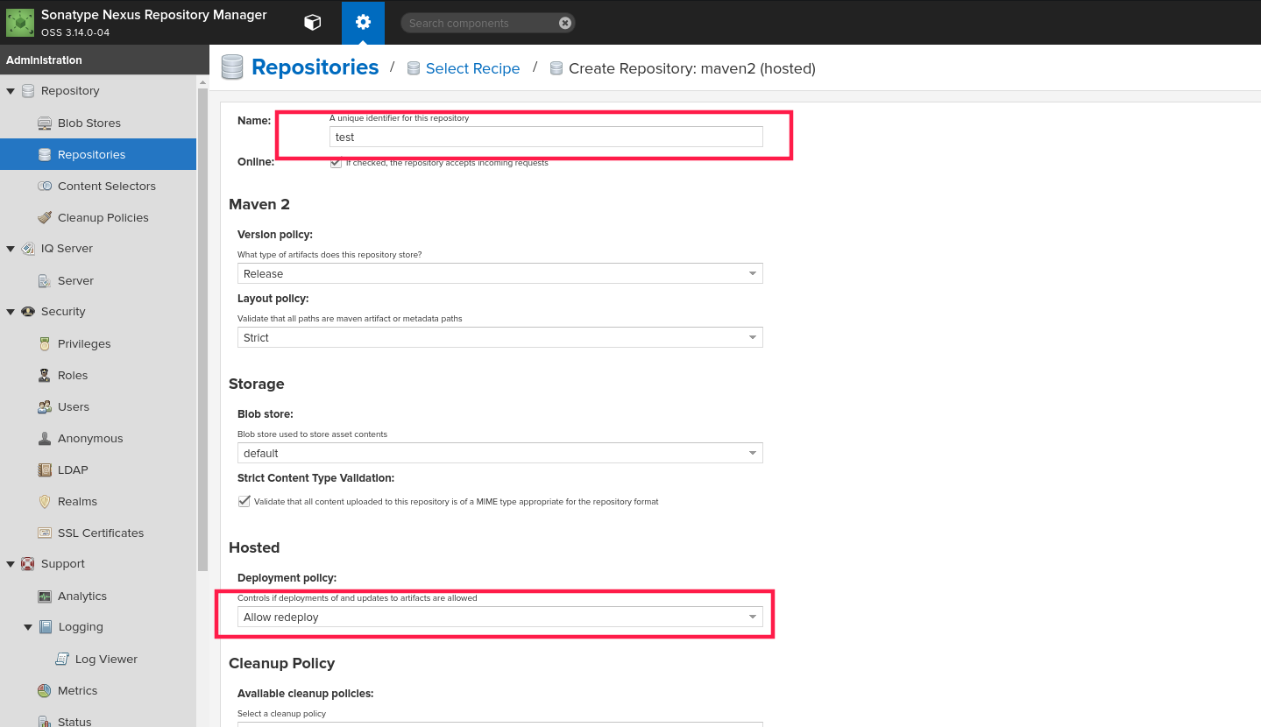Click the Repositories breadcrumb link

pyautogui.click(x=315, y=67)
